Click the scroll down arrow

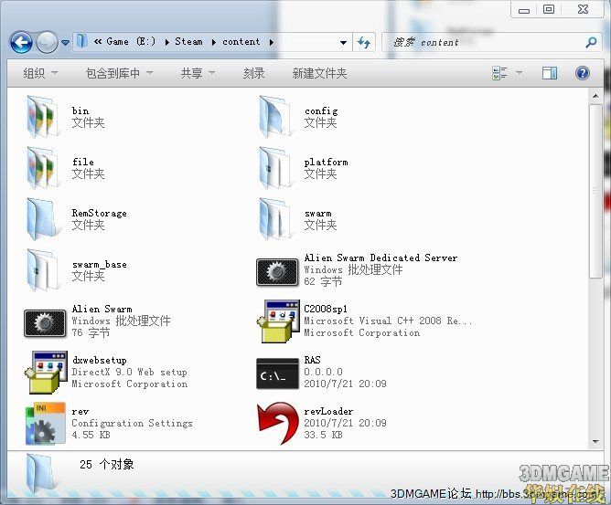click(x=595, y=442)
